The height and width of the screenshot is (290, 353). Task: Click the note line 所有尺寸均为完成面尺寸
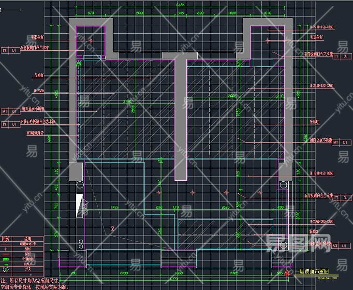coord(29,281)
